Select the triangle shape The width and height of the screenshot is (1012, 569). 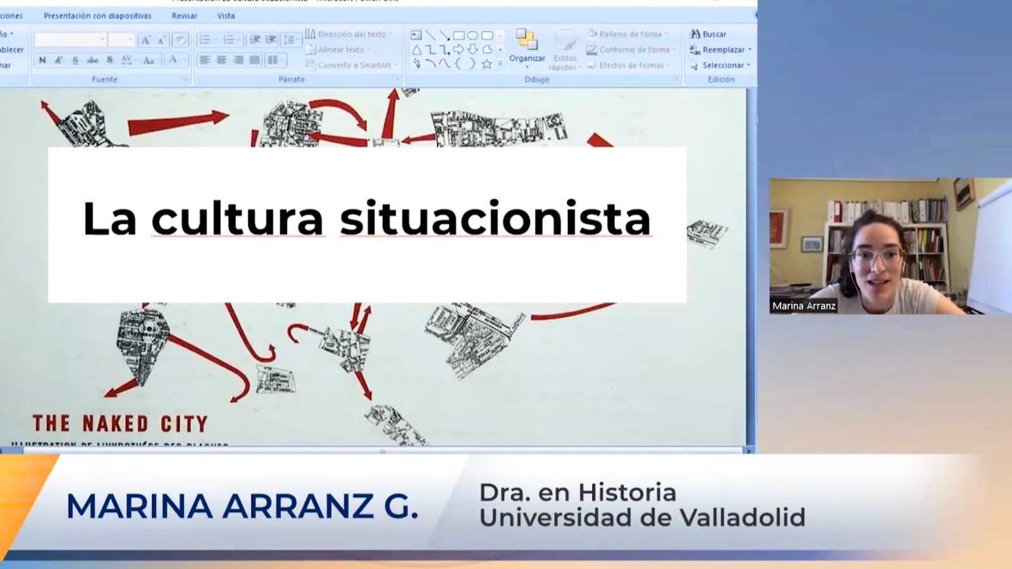click(x=416, y=49)
